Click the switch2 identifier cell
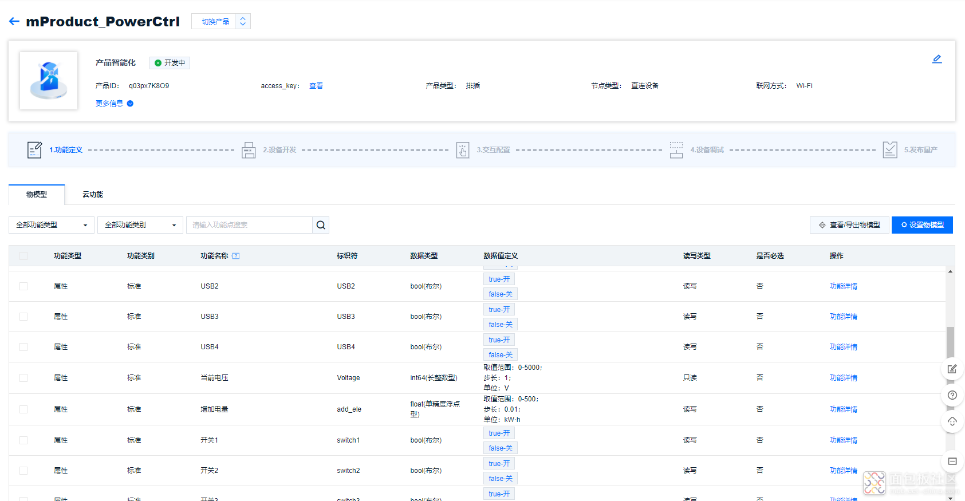Screen dimensions: 965x501 click(348, 471)
